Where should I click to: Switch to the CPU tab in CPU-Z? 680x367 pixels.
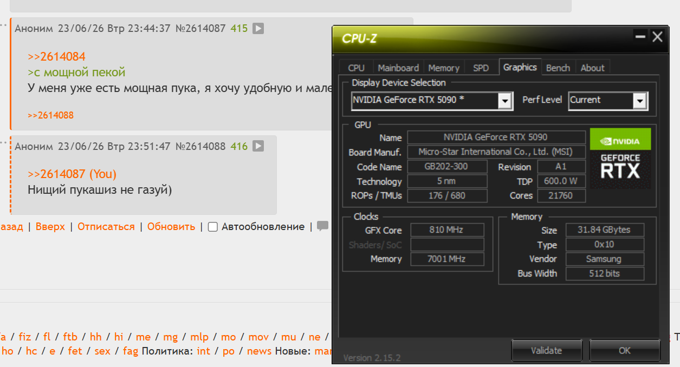(357, 68)
